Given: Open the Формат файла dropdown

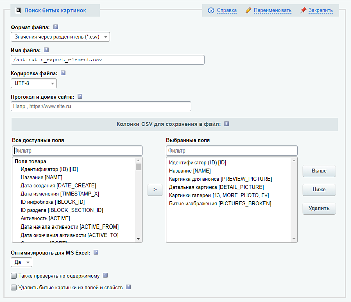Looking at the screenshot, I should [60, 37].
